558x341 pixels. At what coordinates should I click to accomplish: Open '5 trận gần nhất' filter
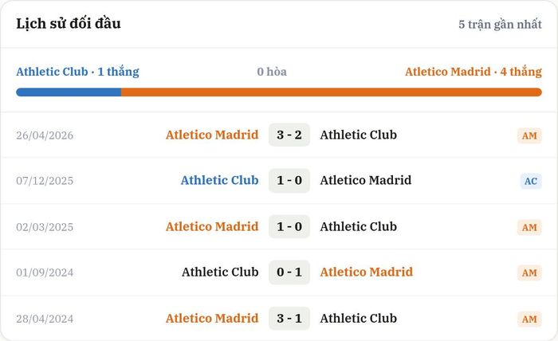click(x=500, y=24)
